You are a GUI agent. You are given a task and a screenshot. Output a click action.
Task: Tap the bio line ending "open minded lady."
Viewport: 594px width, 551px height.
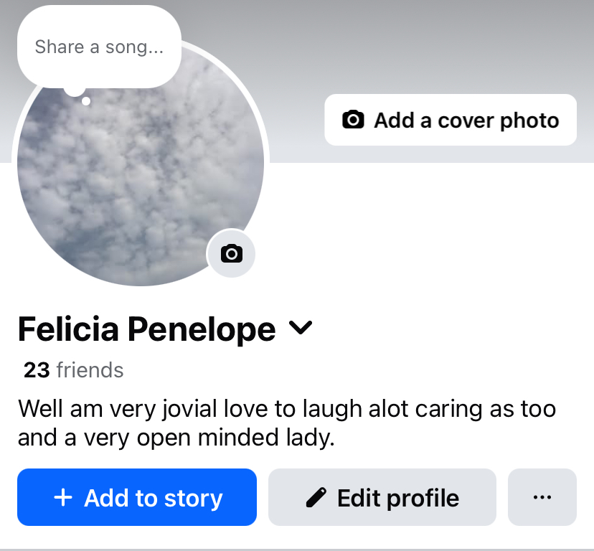click(x=176, y=438)
